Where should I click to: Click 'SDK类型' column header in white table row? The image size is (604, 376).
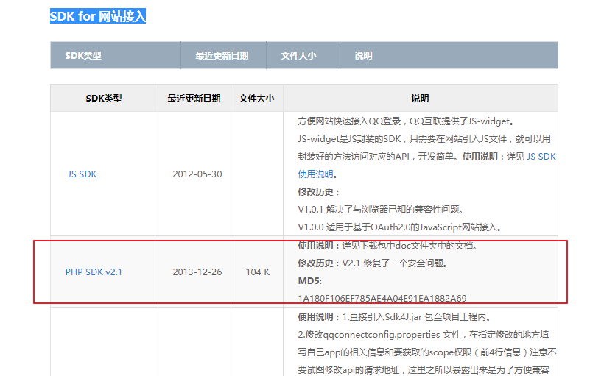[x=104, y=99]
